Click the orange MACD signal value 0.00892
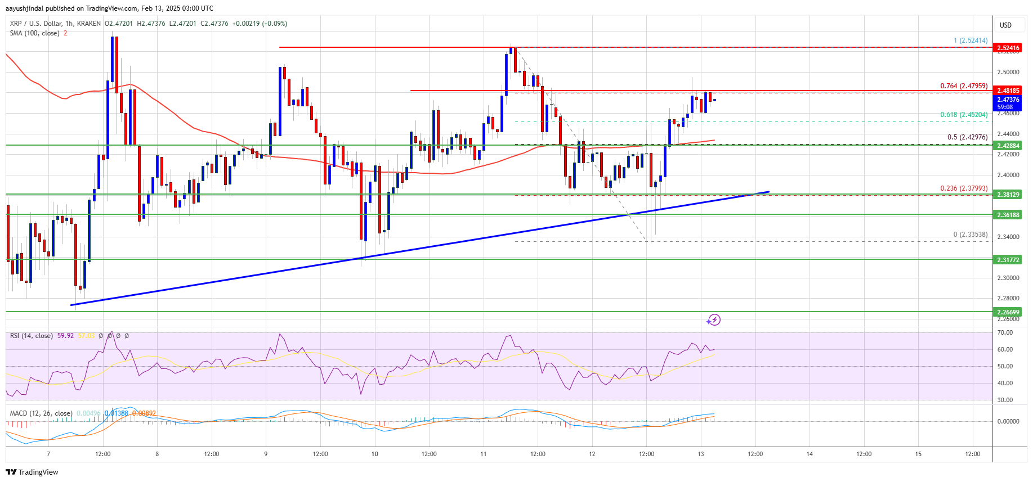 [144, 413]
